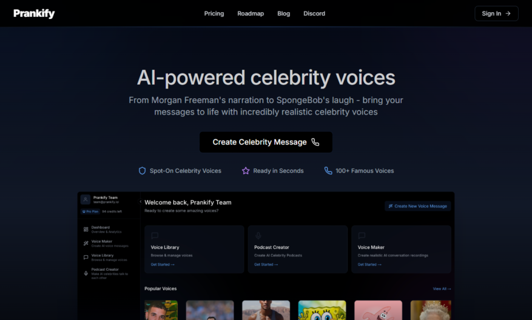532x320 pixels.
Task: Click 'Ready in Seconds' text
Action: [x=278, y=171]
